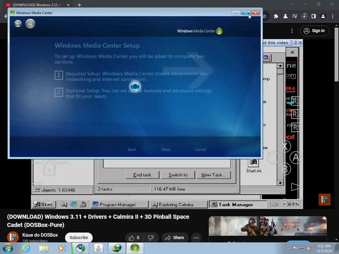Share the video

[x=175, y=238]
